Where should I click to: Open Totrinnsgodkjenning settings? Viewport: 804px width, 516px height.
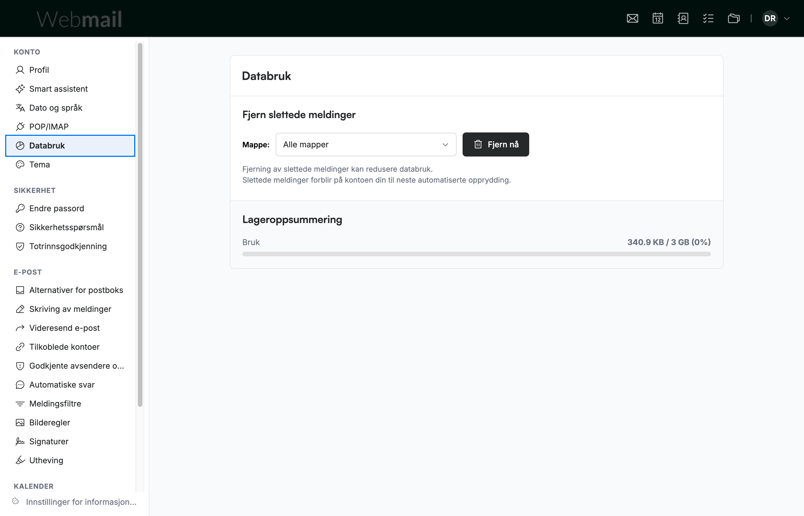[70, 246]
